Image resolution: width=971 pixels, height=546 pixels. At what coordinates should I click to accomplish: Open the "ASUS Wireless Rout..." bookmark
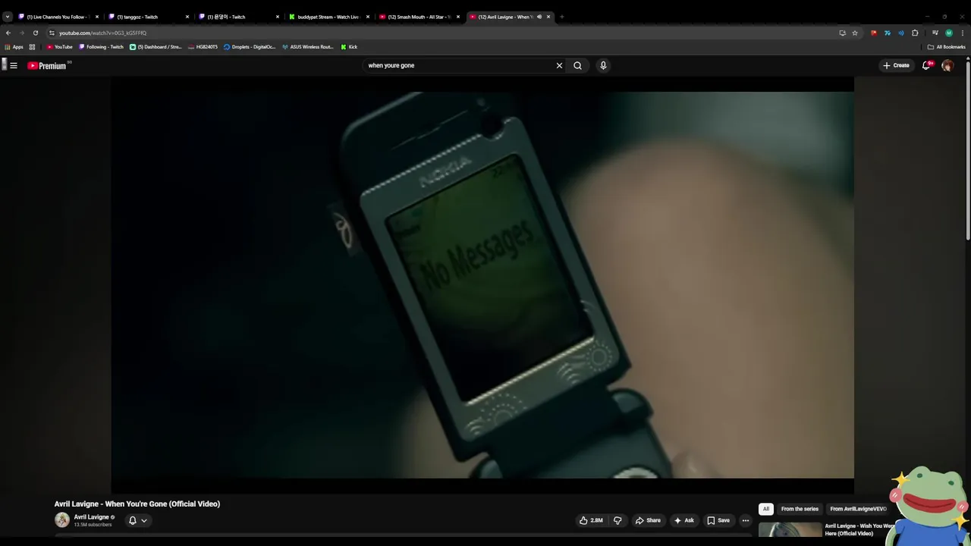pyautogui.click(x=307, y=47)
